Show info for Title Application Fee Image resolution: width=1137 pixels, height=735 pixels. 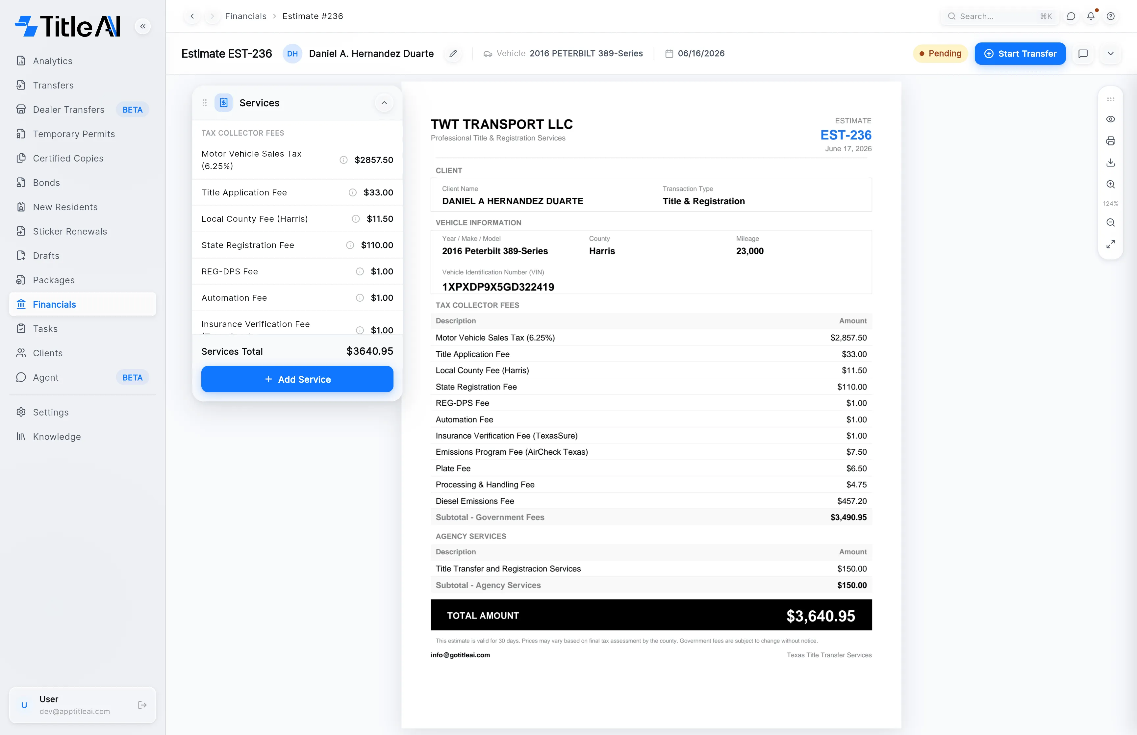tap(352, 192)
